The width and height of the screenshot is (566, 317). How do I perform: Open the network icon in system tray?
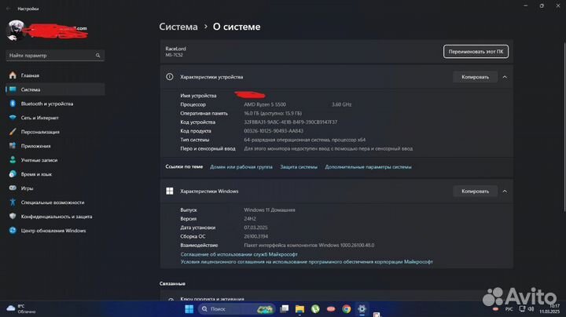[x=522, y=308]
